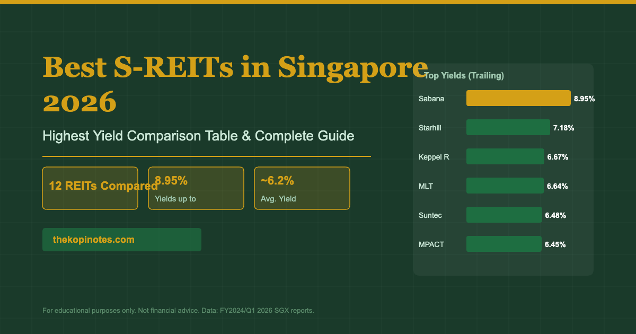Select the 12 REITs Compared card
The image size is (636, 334).
(x=90, y=188)
